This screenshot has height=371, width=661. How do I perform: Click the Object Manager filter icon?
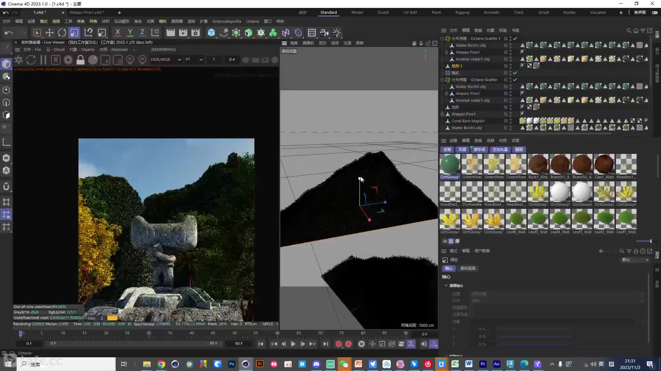643,31
